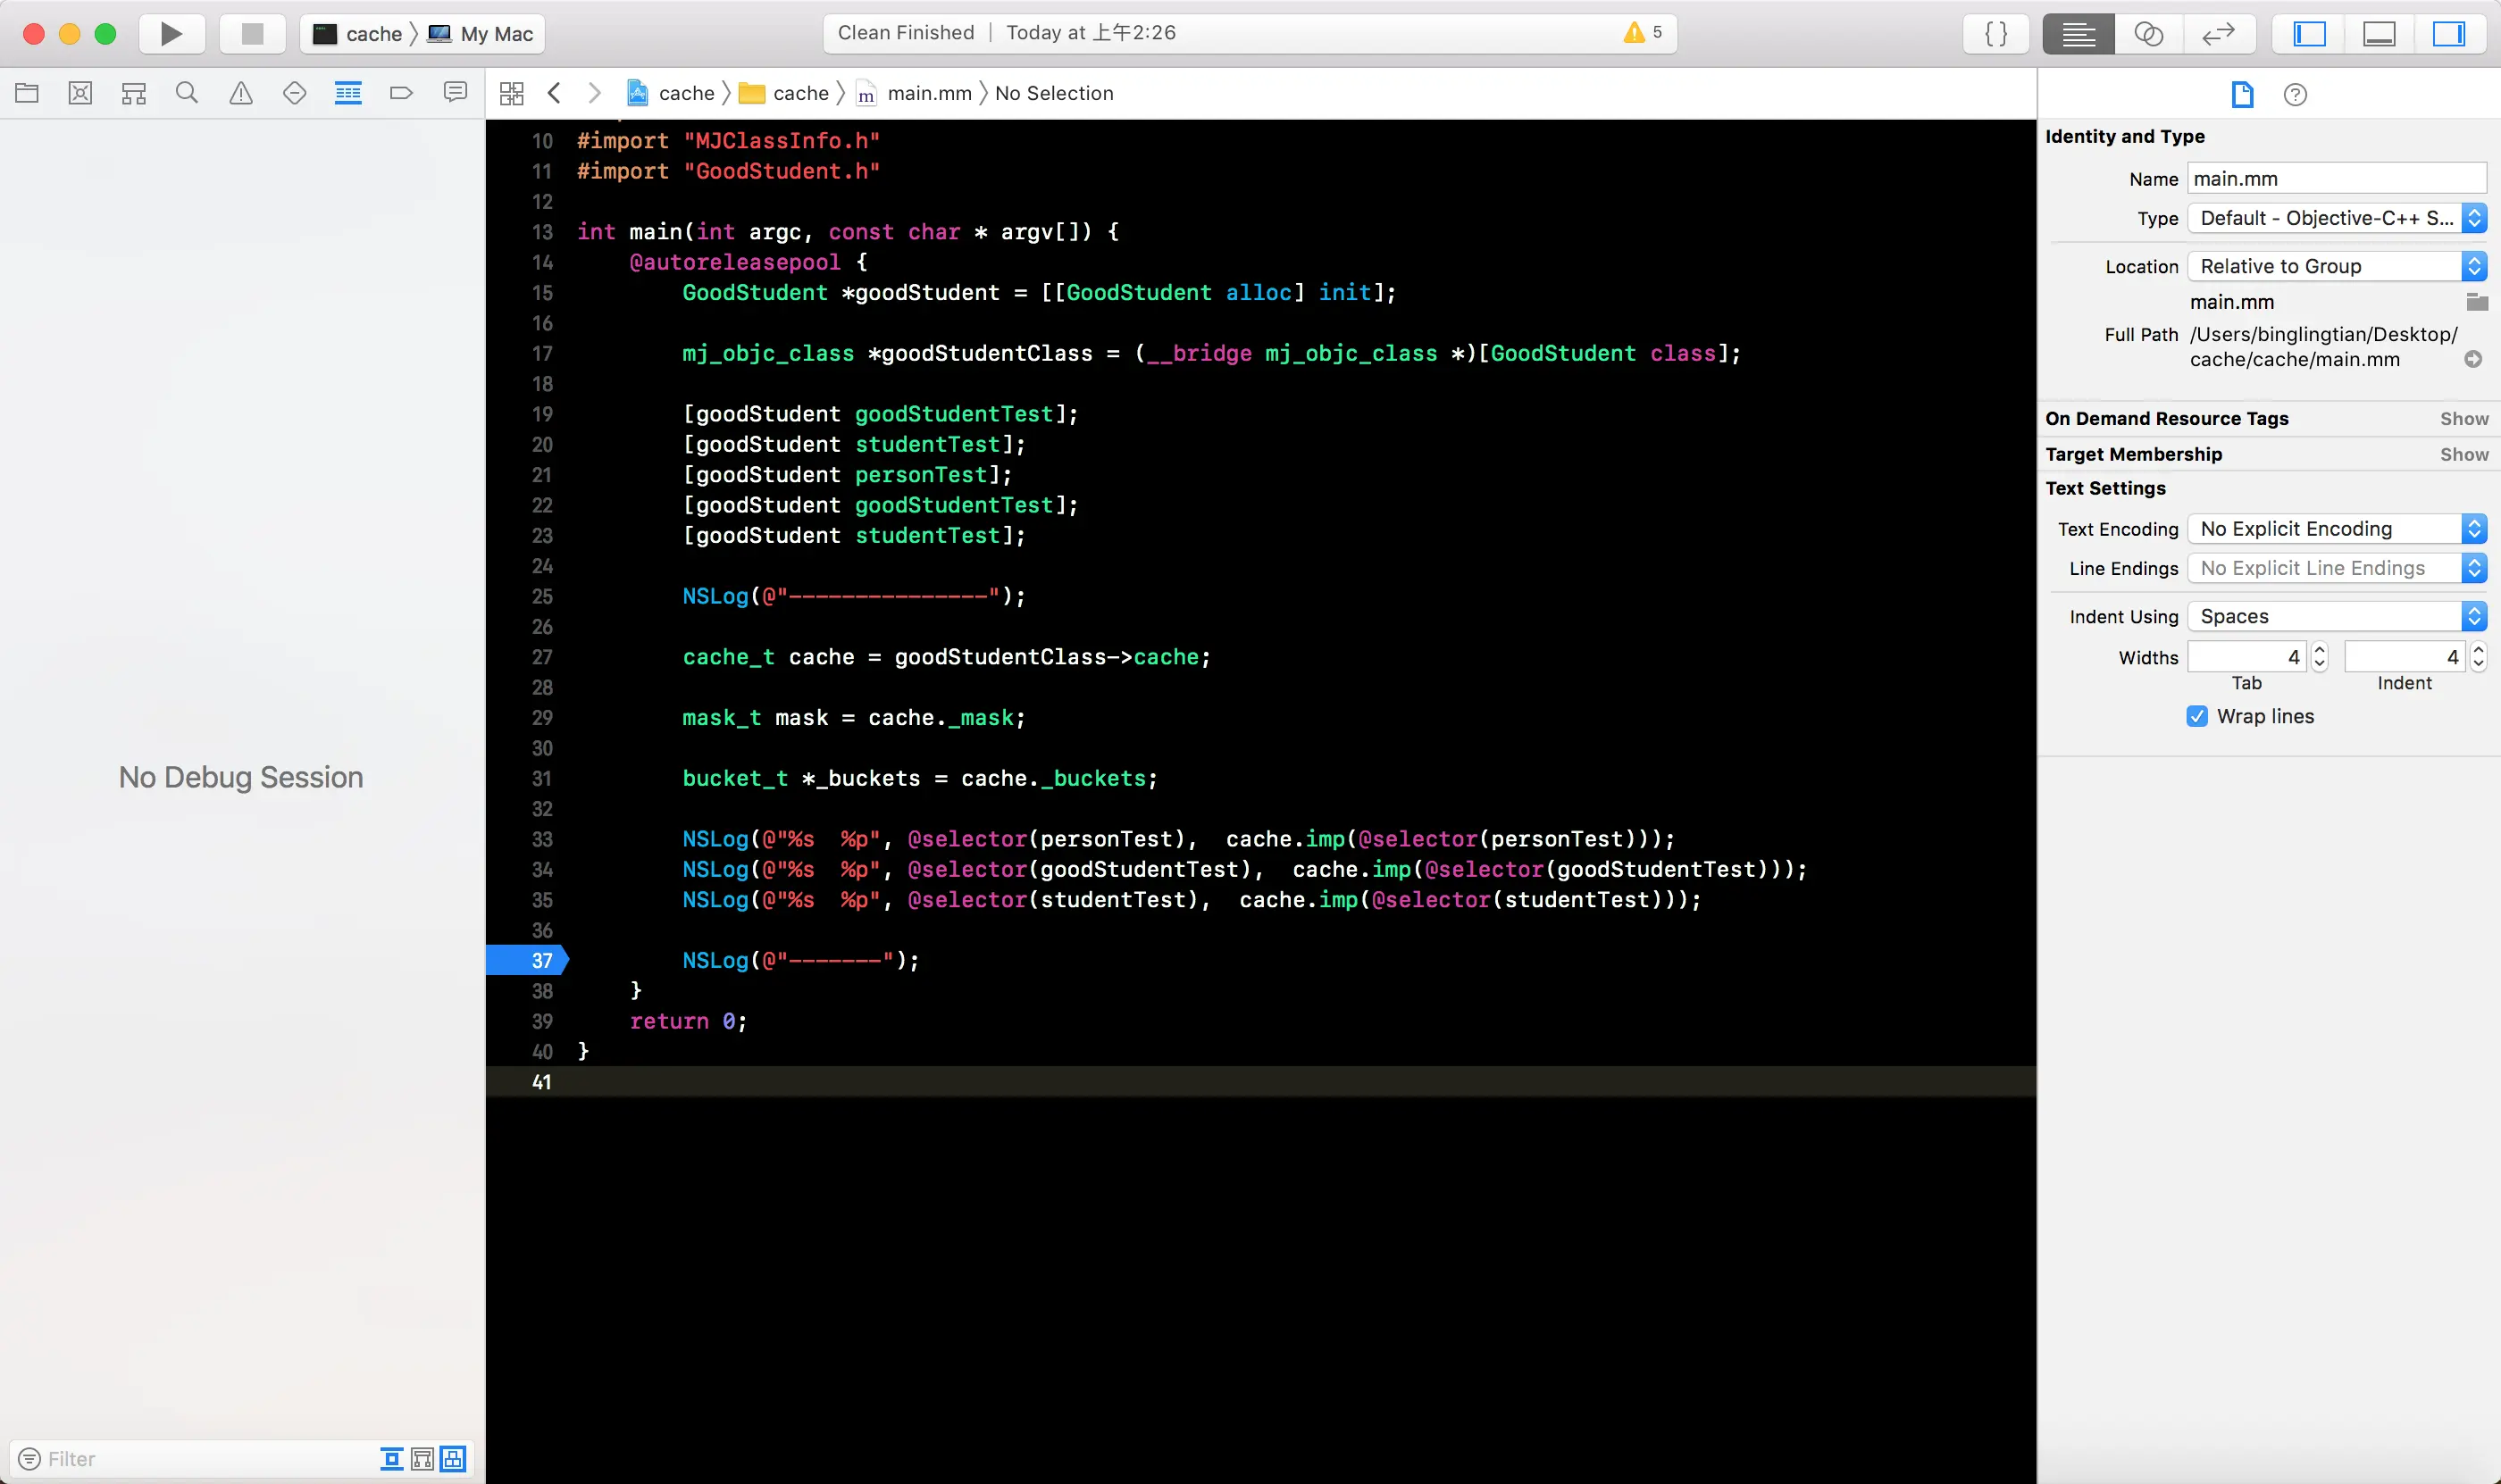Open the Indent Using Spaces dropdown
The width and height of the screenshot is (2501, 1484).
(x=2337, y=616)
